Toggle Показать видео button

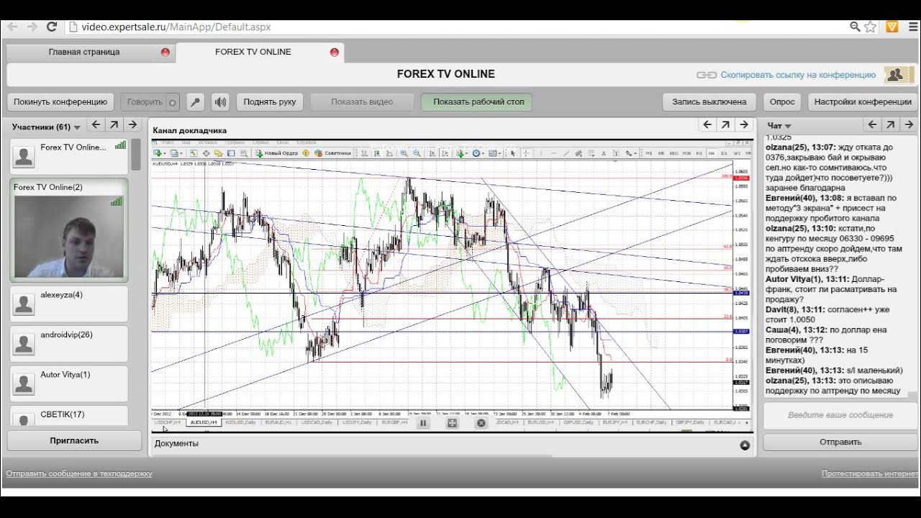tap(362, 102)
